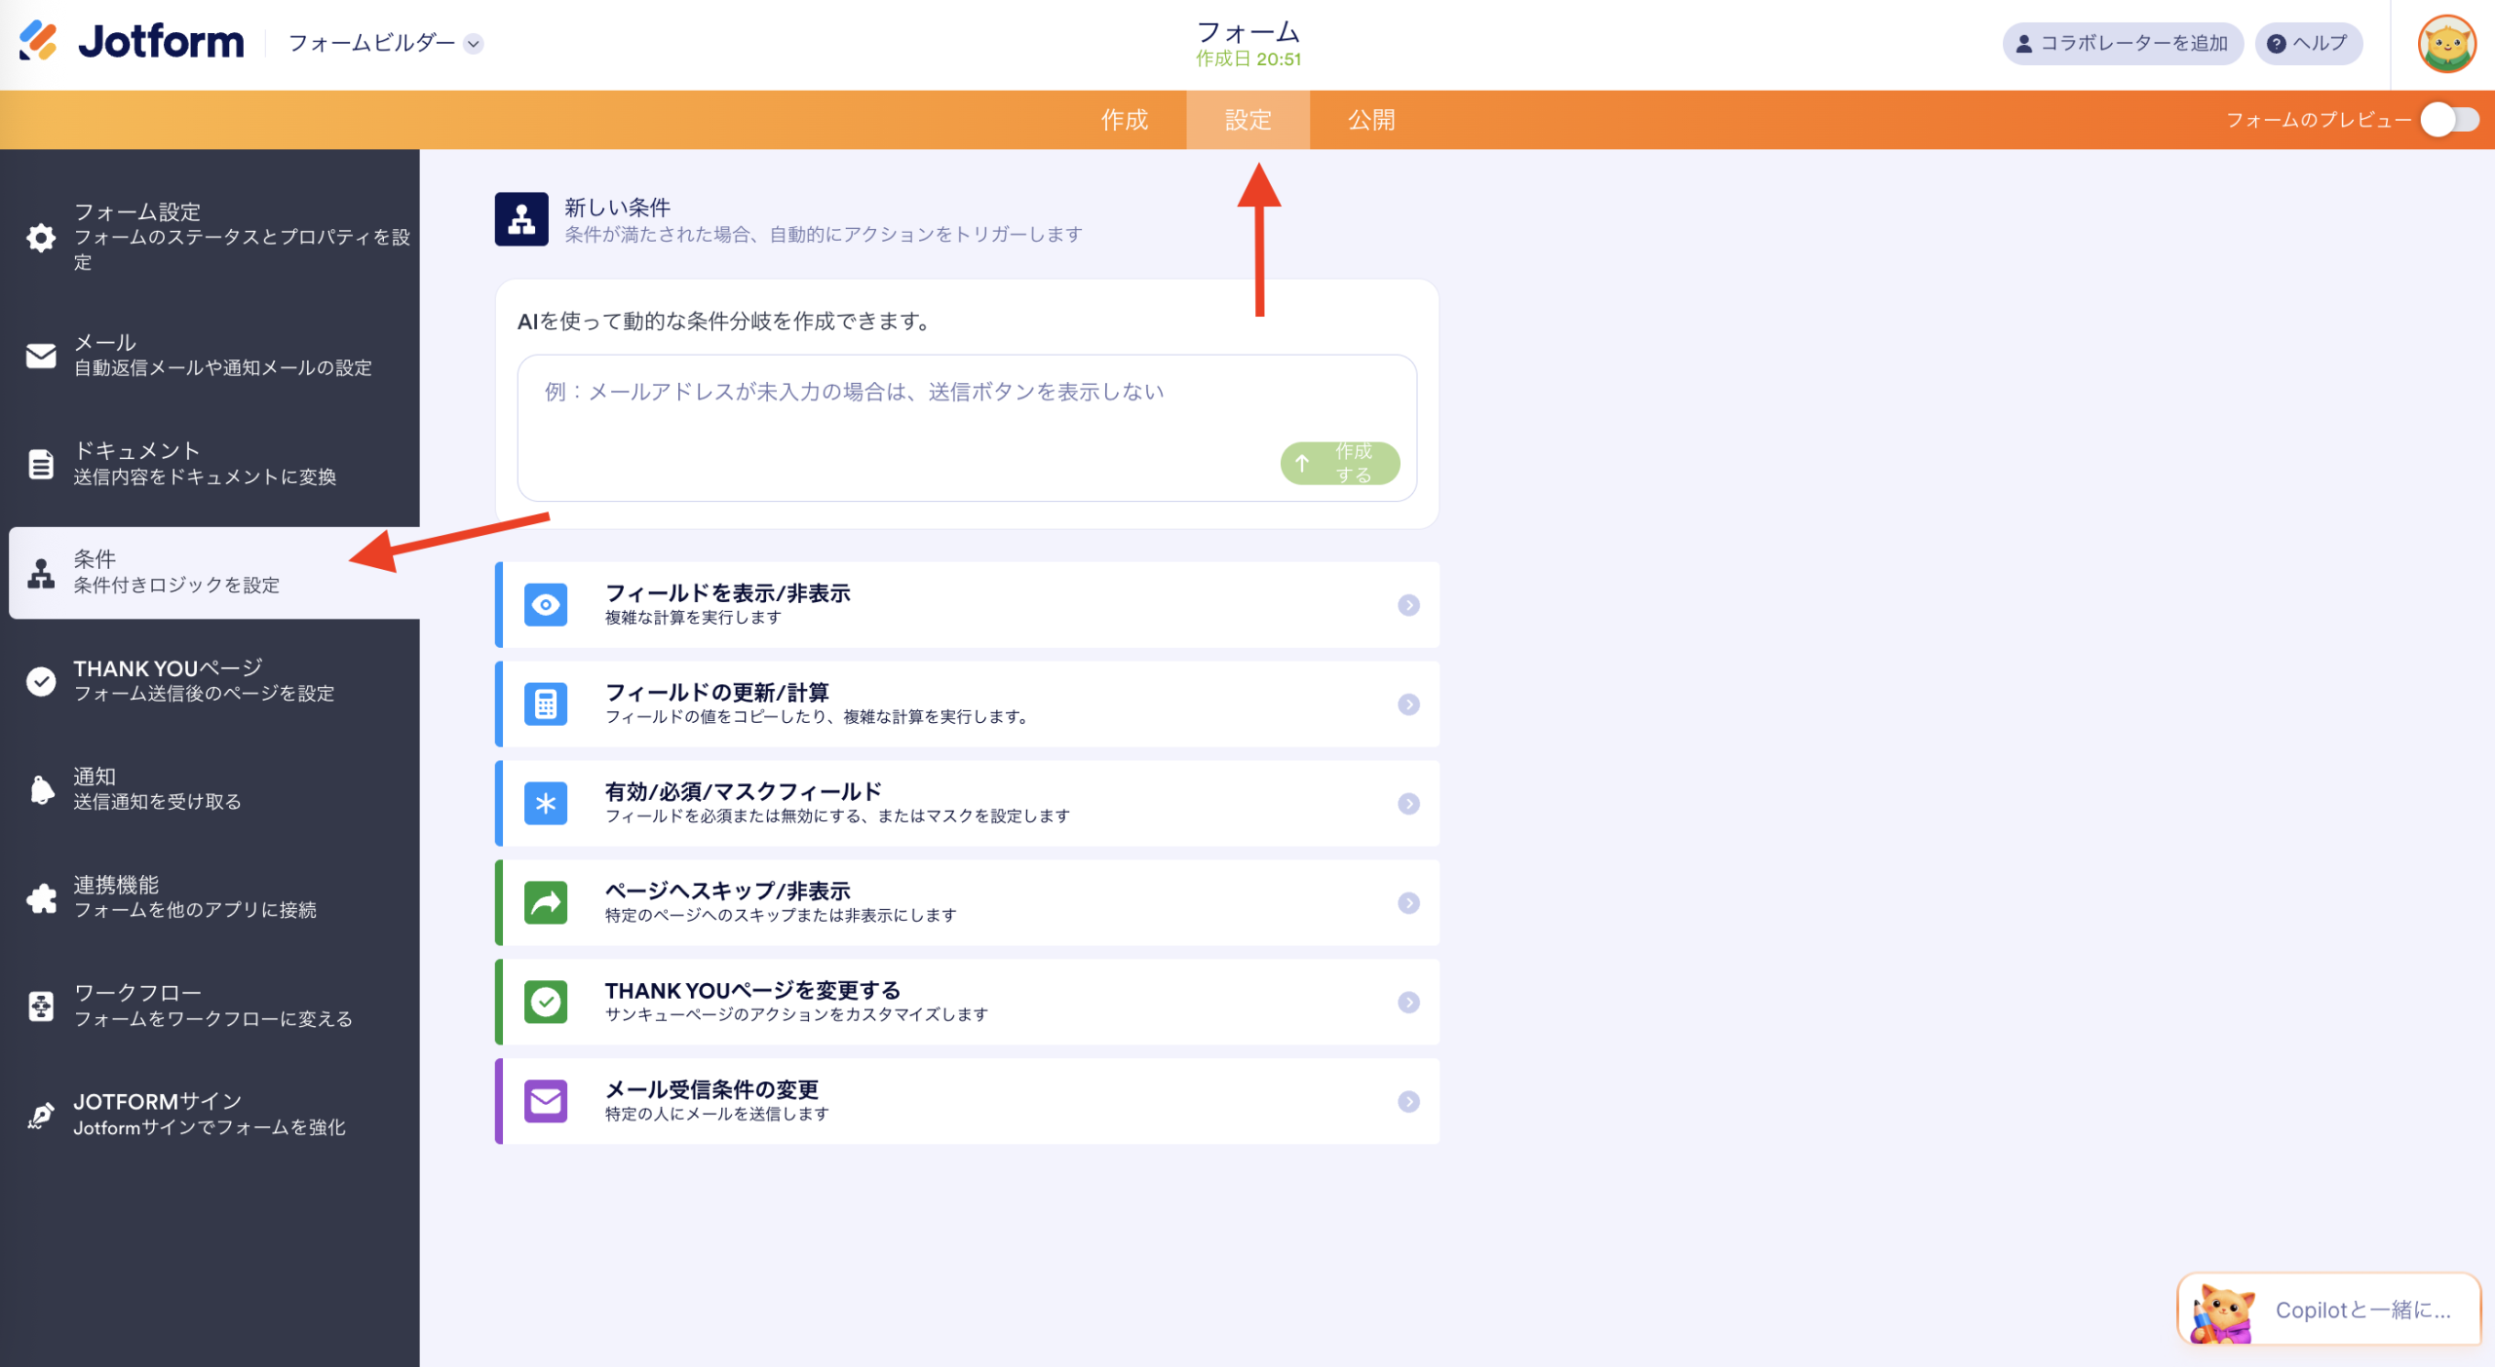
Task: Click the calculator icon for フィールドの更新/計算
Action: [545, 703]
